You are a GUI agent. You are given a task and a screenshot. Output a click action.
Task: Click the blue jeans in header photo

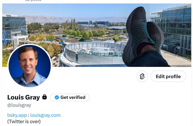click(x=150, y=59)
